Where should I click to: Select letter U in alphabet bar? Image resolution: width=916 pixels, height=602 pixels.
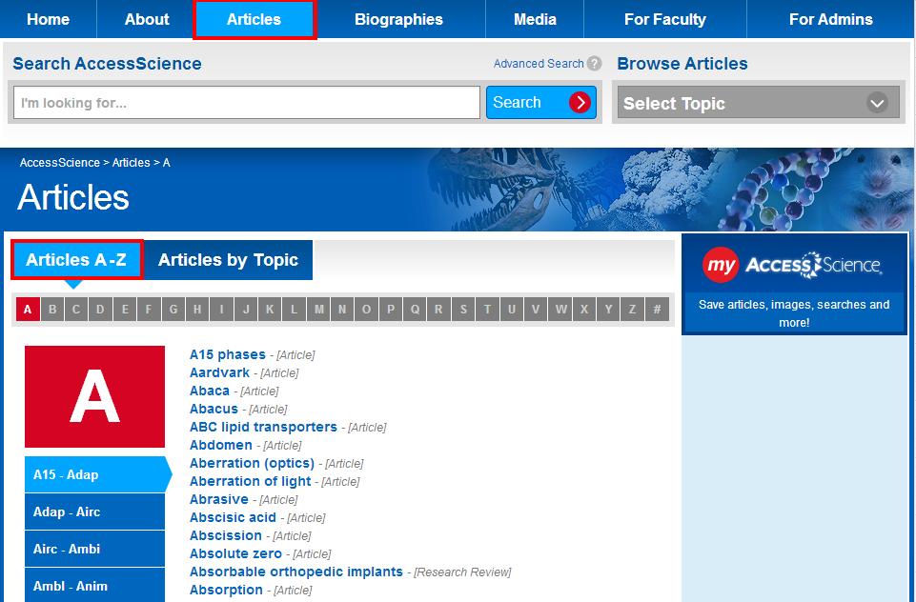(511, 309)
